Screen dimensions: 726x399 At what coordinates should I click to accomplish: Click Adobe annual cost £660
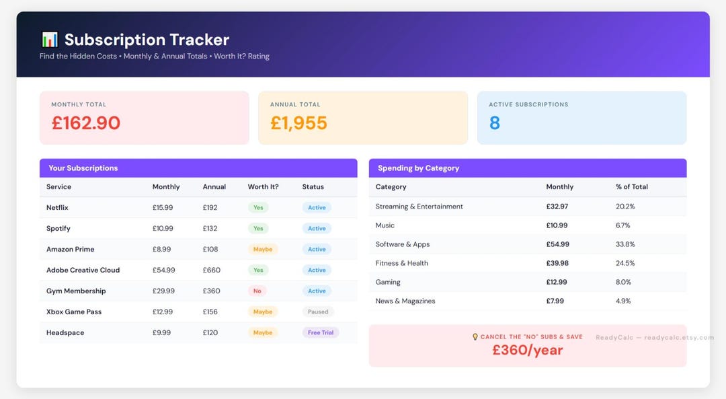coord(212,270)
